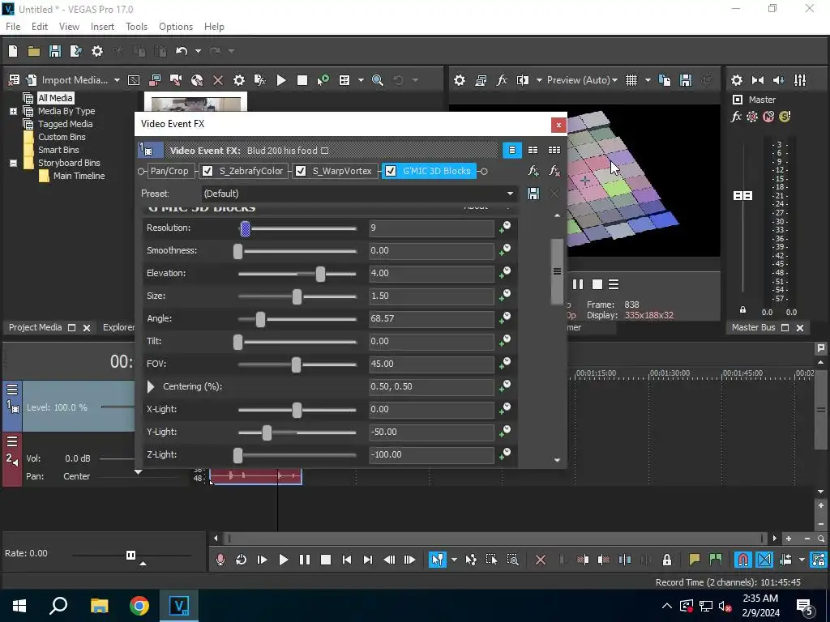The width and height of the screenshot is (830, 622).
Task: Click the Y-Light slider handle
Action: 267,432
